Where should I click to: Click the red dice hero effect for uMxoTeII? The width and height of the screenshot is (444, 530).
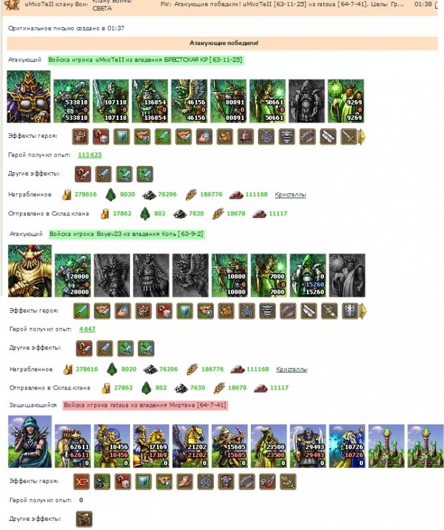click(x=101, y=136)
